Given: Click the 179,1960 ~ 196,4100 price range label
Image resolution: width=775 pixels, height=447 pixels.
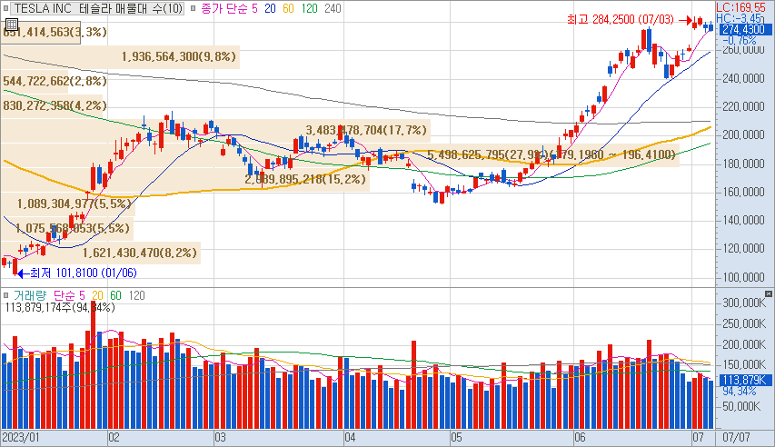Looking at the screenshot, I should click(x=614, y=154).
